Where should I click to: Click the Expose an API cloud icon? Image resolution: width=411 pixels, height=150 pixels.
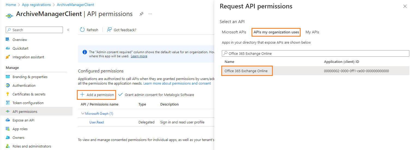(x=8, y=120)
